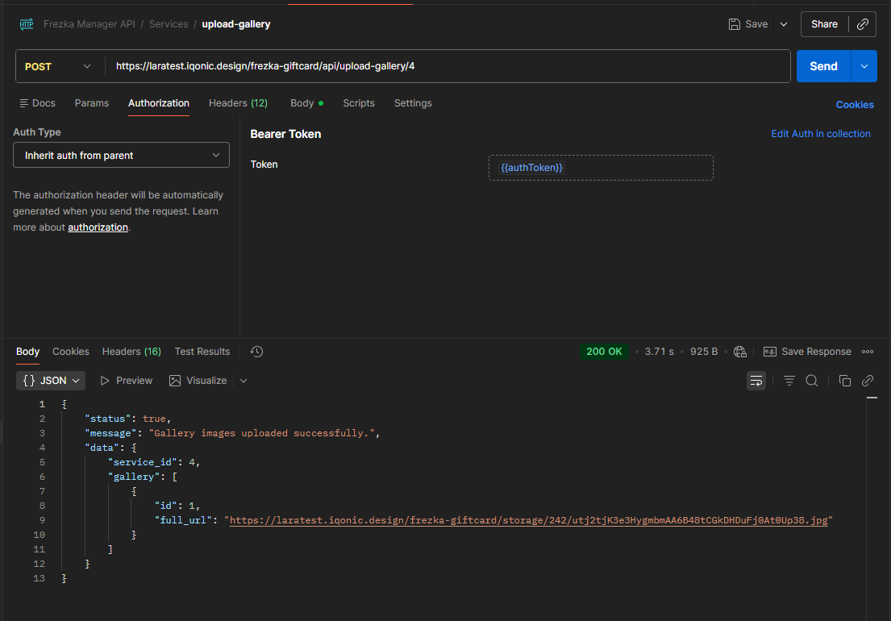Open response Headers (16) tab

click(131, 352)
